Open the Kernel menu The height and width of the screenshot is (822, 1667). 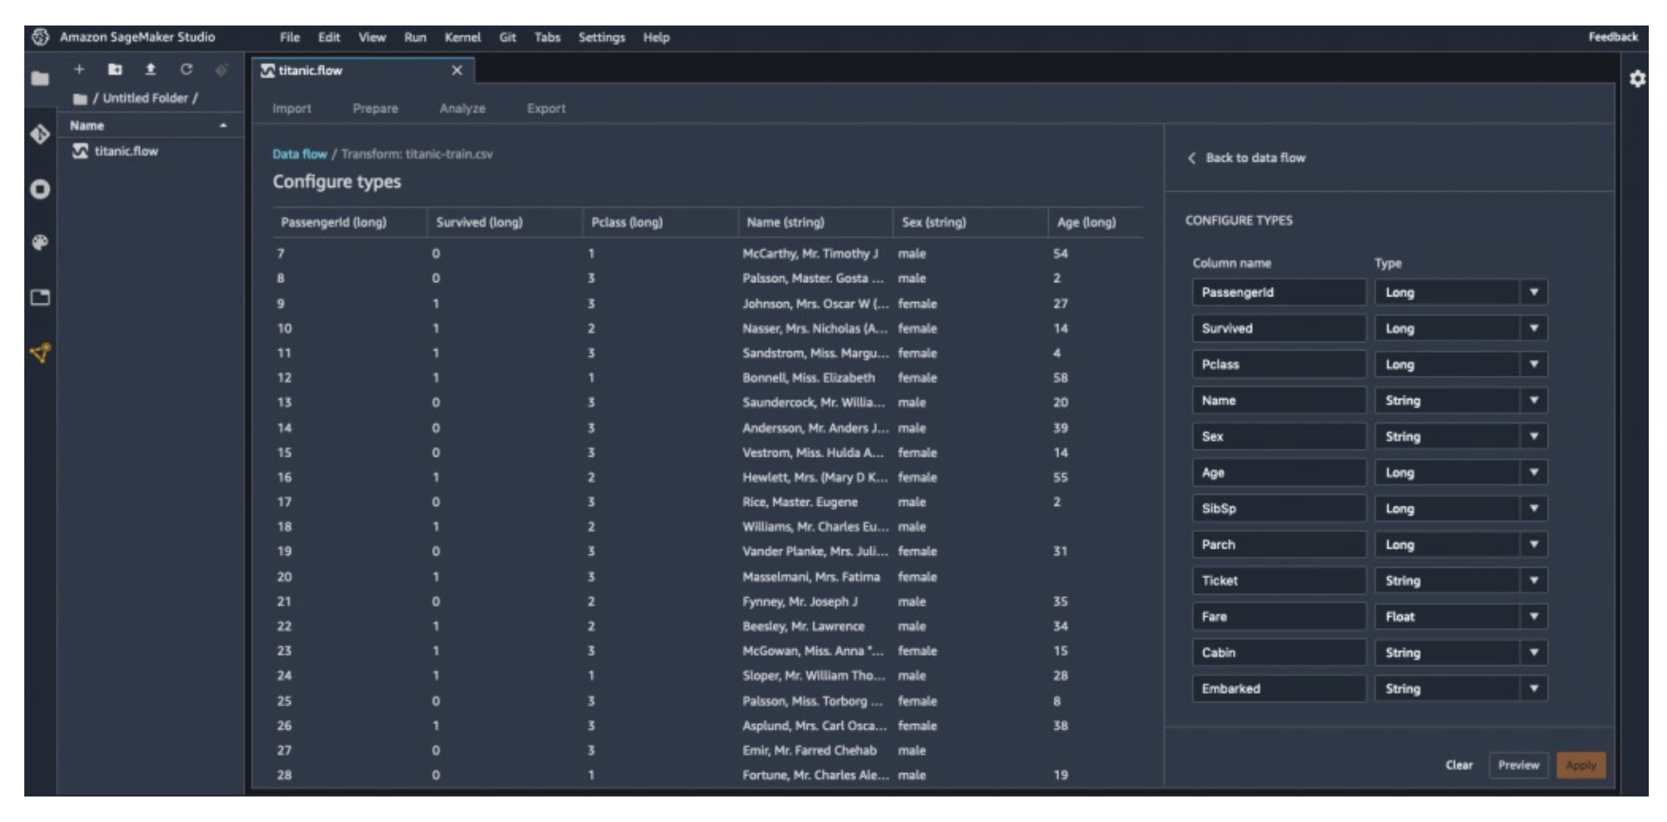click(x=462, y=38)
